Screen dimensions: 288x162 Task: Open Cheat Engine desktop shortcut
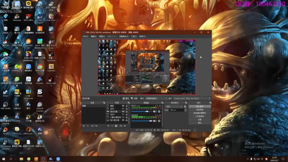[40, 19]
